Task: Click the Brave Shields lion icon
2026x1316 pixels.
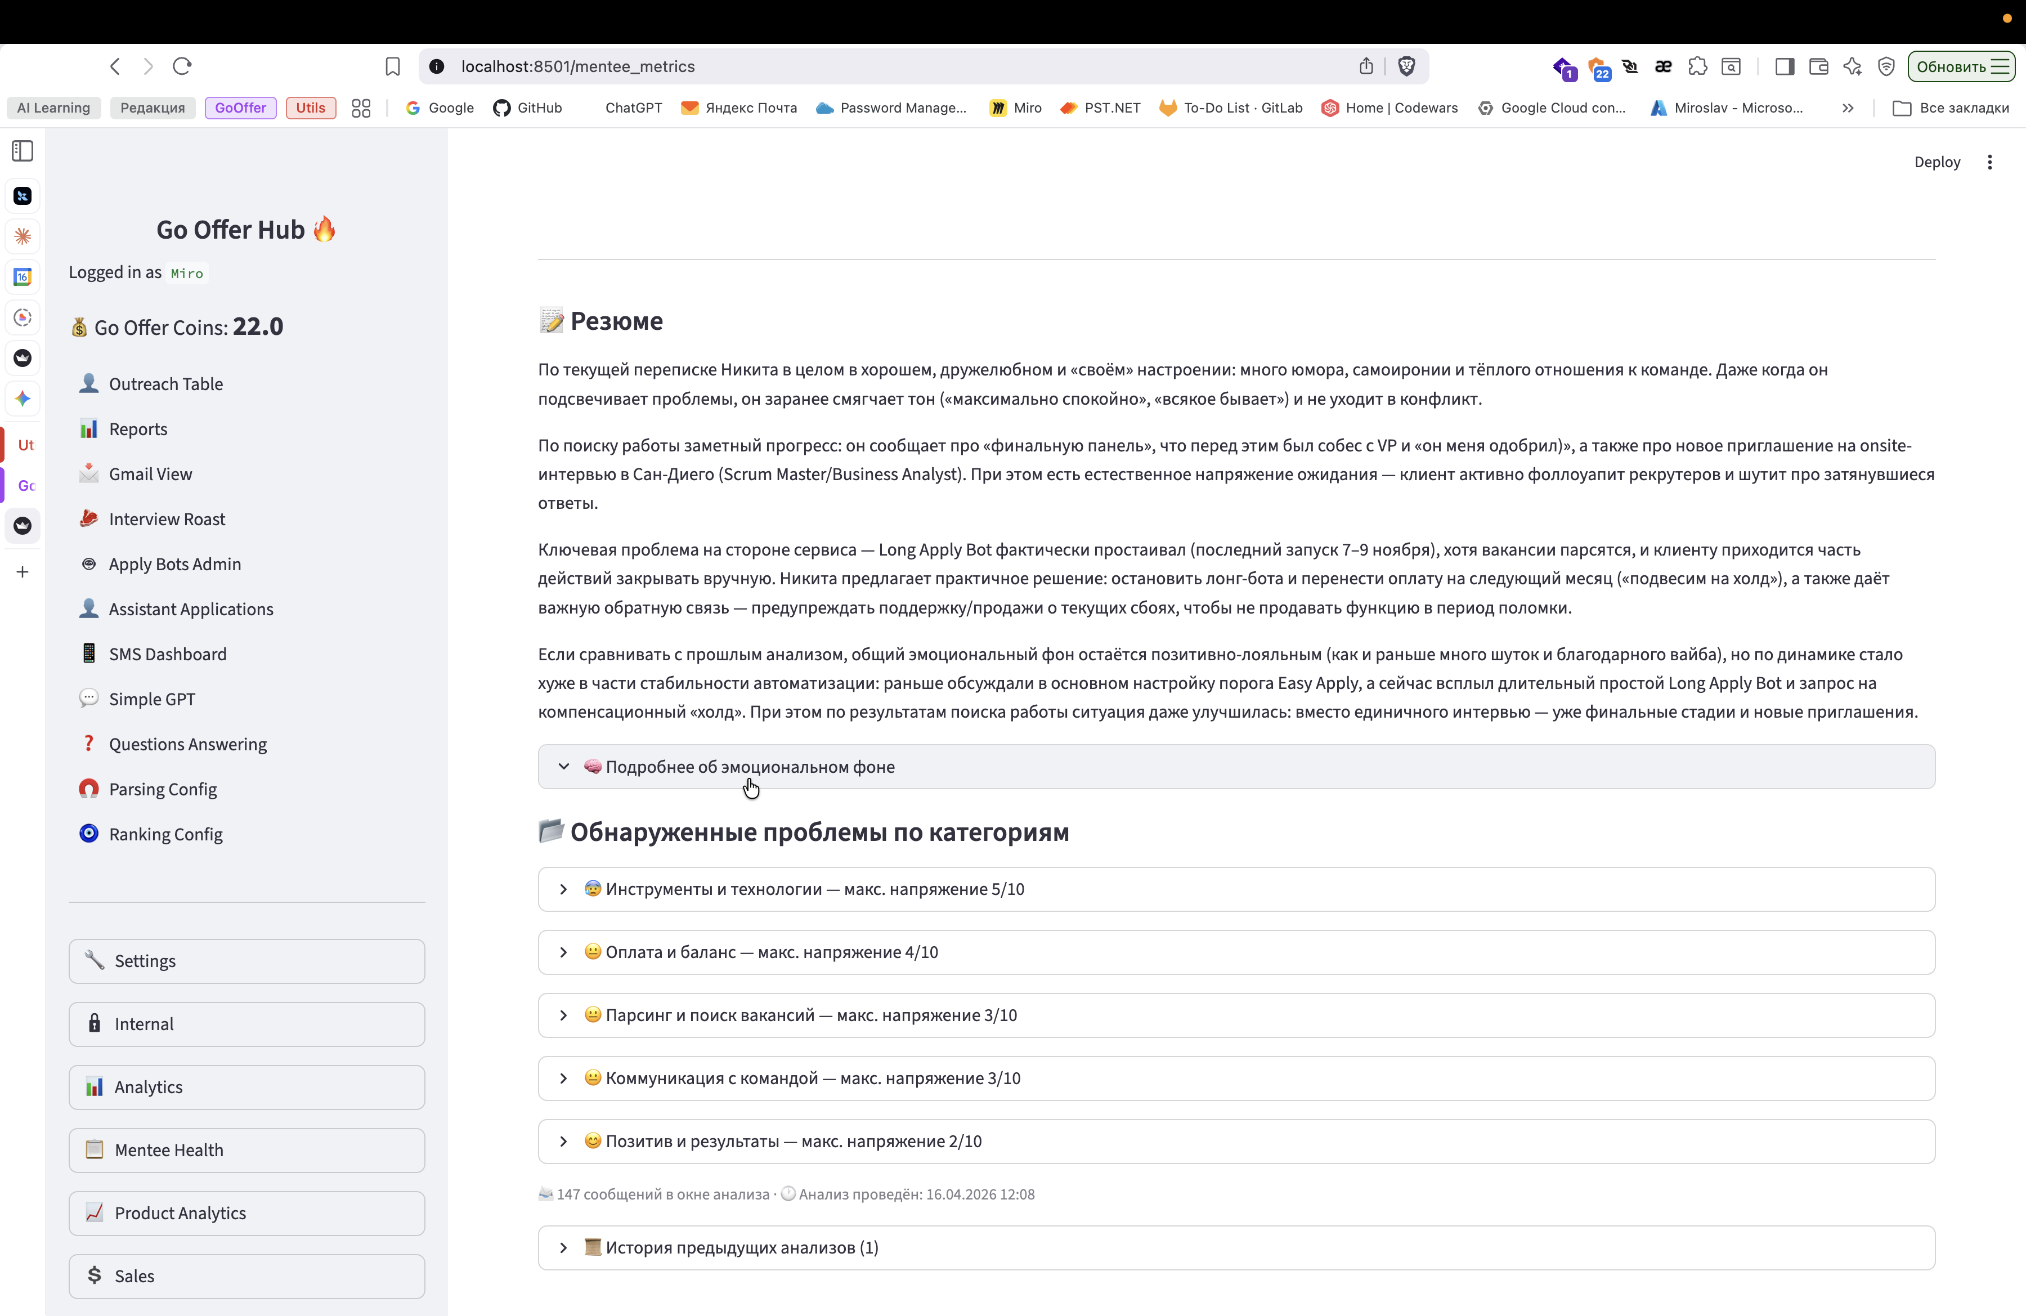Action: (x=1406, y=66)
